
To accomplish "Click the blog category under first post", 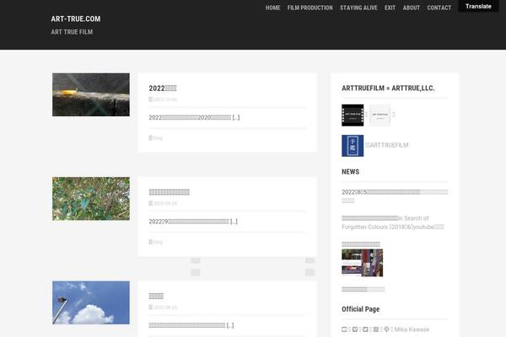I will 159,138.
